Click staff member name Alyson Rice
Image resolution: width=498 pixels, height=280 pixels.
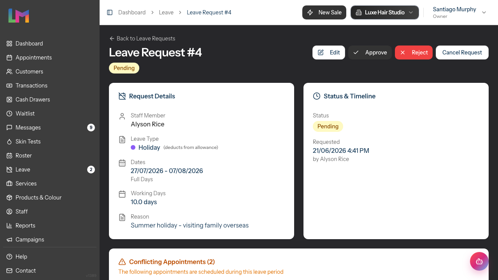[x=147, y=124]
